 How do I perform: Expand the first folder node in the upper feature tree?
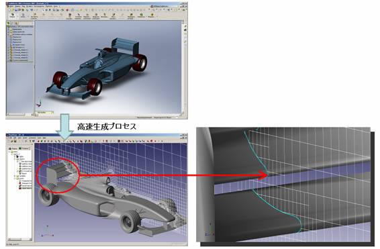coord(8,29)
